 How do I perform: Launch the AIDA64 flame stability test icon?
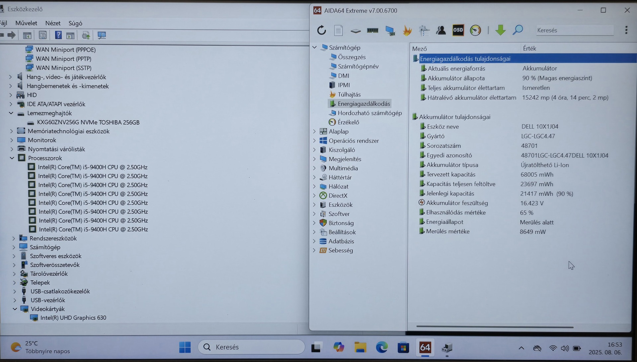pos(407,30)
